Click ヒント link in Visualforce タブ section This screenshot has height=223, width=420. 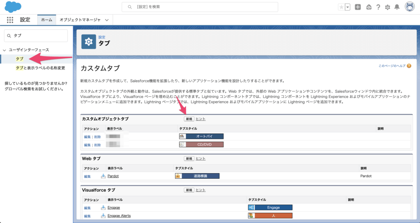tap(201, 190)
